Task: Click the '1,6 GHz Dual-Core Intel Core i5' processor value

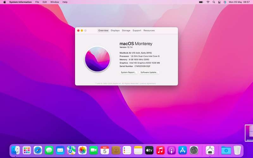Action: [145, 56]
